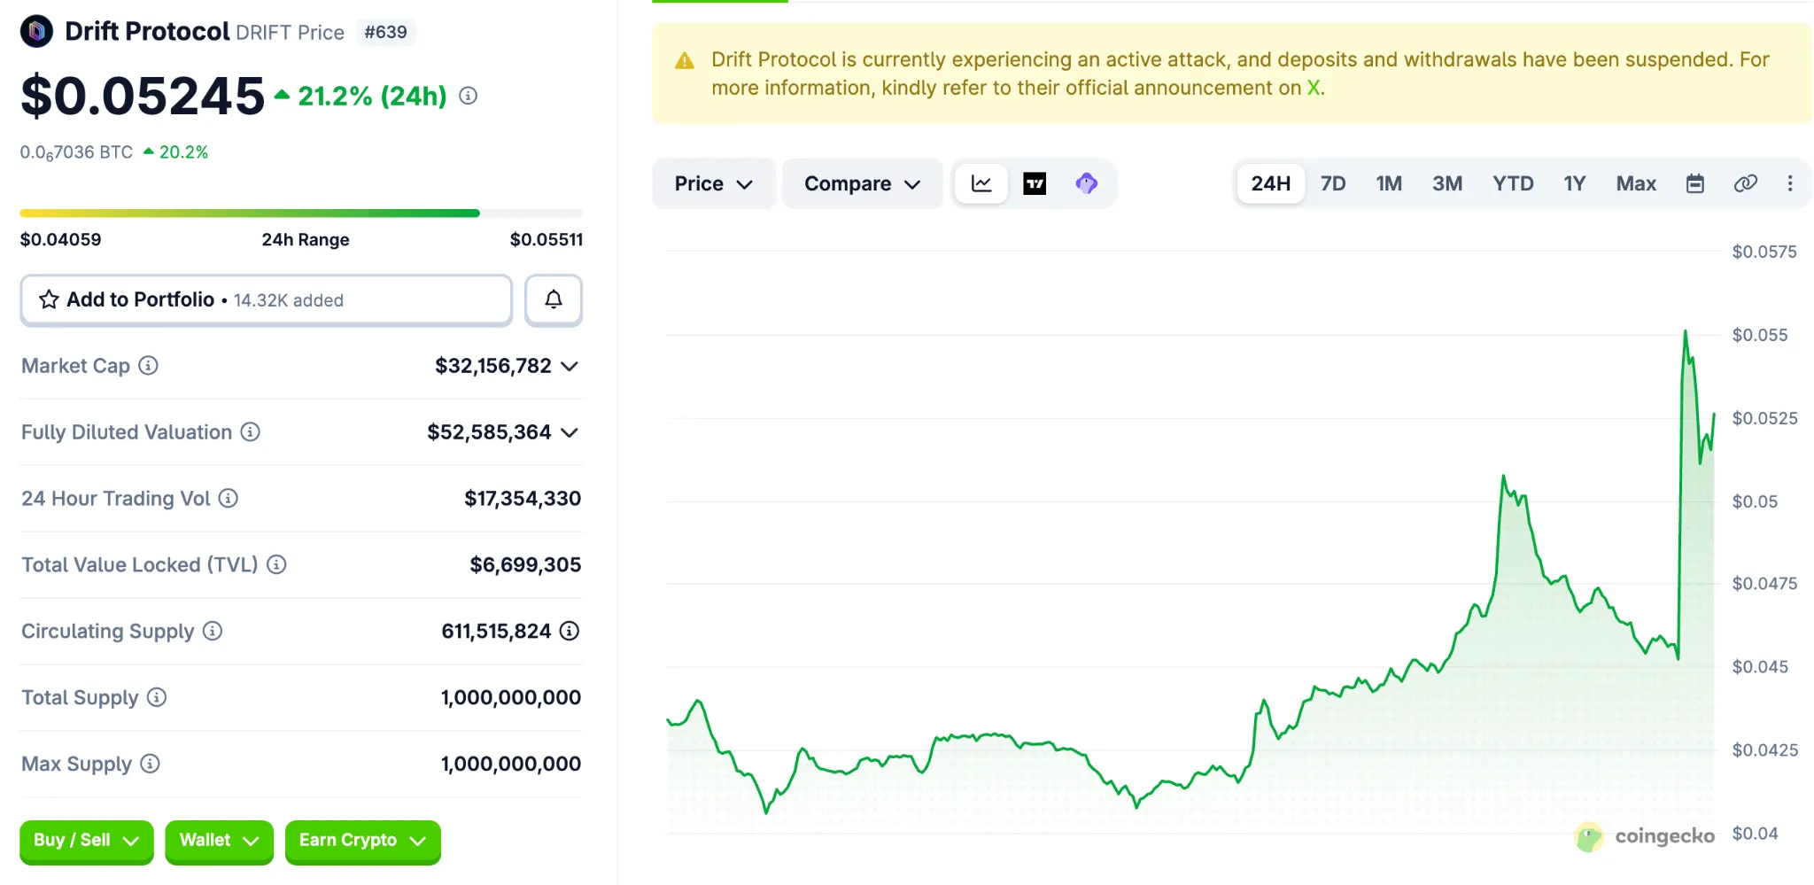Select the Max time range tab
The height and width of the screenshot is (885, 1814).
(x=1635, y=183)
